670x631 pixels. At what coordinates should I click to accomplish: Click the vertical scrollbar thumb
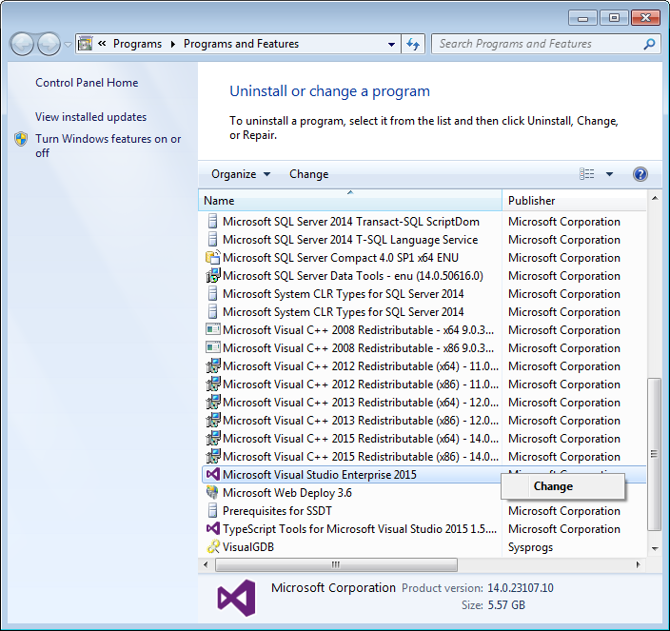(654, 454)
